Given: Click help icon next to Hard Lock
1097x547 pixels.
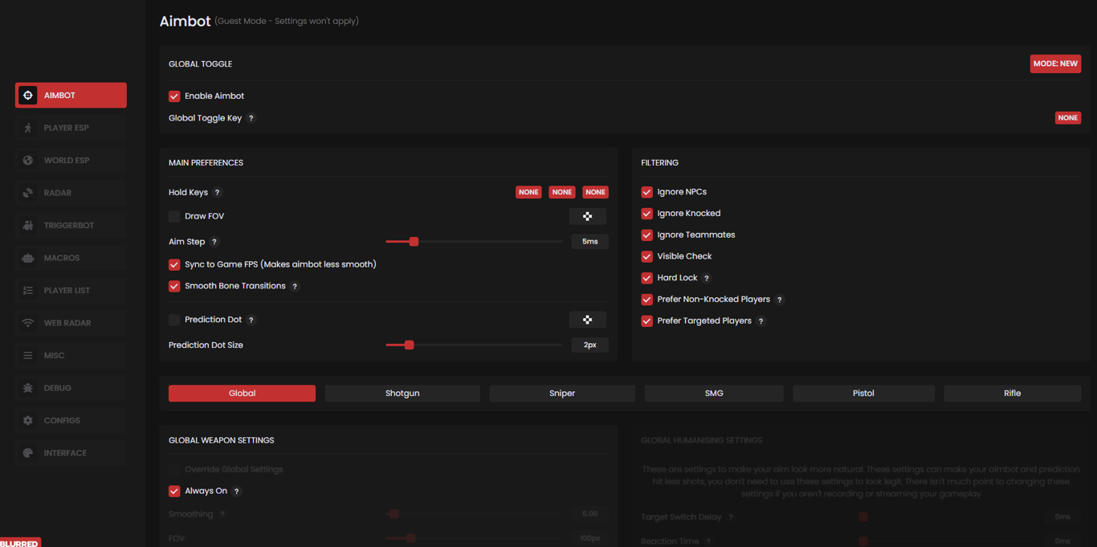Looking at the screenshot, I should 707,278.
